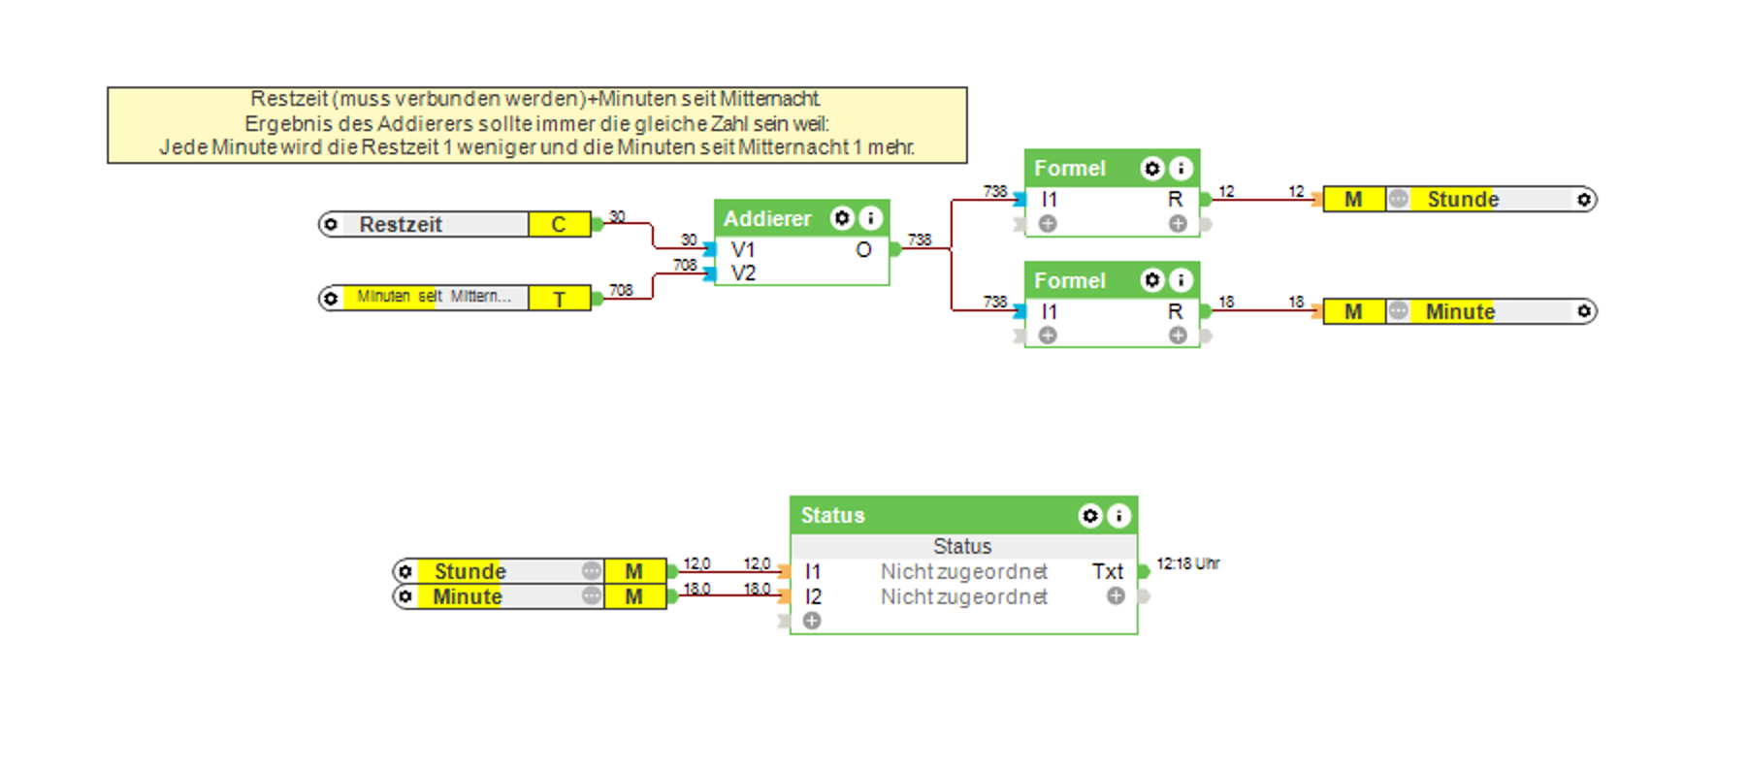
Task: Open gear settings on Formel block feeding Minute
Action: (1151, 280)
